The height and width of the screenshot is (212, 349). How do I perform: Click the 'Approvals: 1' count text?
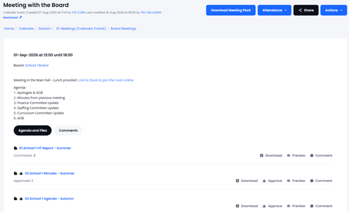coord(23,181)
